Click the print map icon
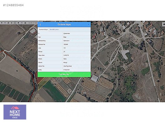 click(25, 23)
